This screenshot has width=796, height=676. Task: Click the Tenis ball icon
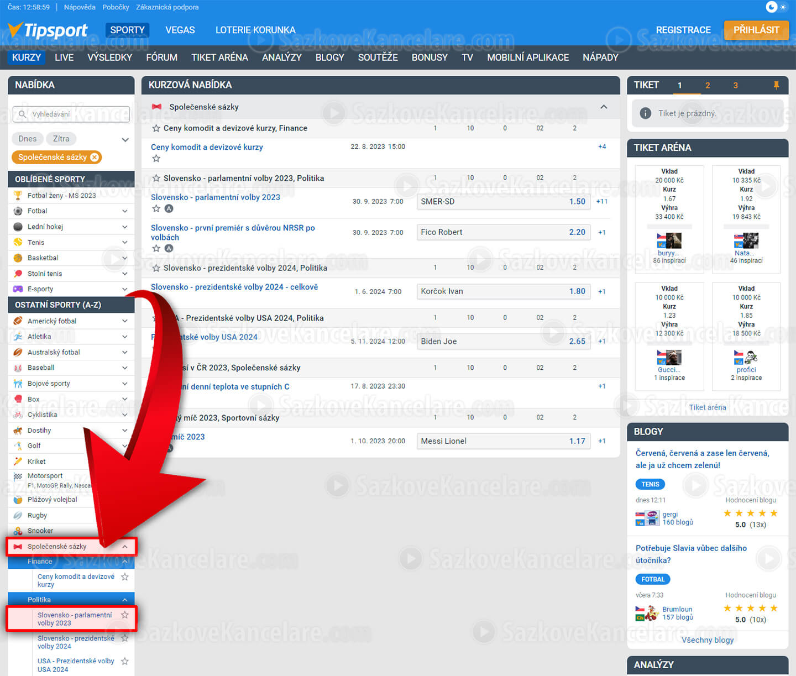tap(18, 242)
